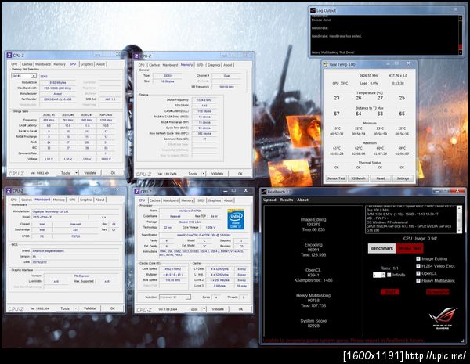The height and width of the screenshot is (364, 470).
Task: Toggle the OpenCL test checkbox
Action: (x=418, y=273)
